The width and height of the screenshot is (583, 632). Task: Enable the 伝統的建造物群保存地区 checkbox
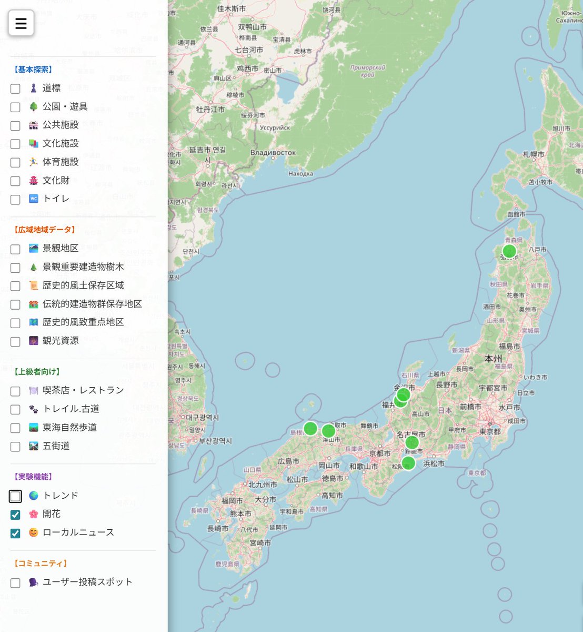15,304
